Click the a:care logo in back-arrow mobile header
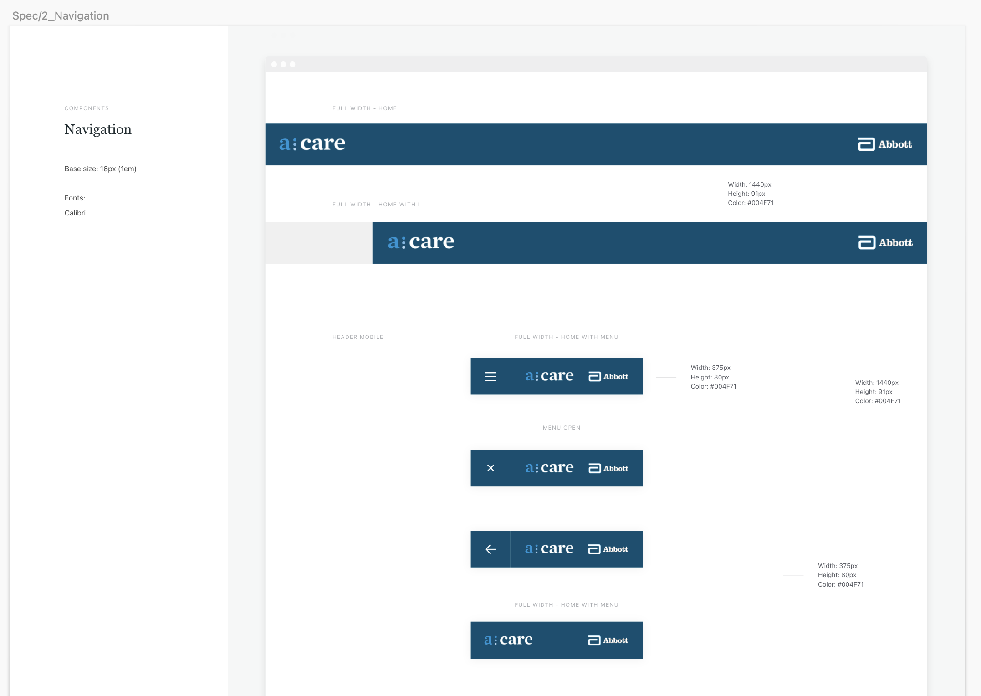This screenshot has width=981, height=696. (549, 549)
